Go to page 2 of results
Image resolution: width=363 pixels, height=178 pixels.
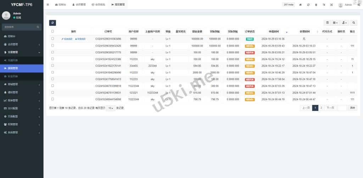point(321,108)
